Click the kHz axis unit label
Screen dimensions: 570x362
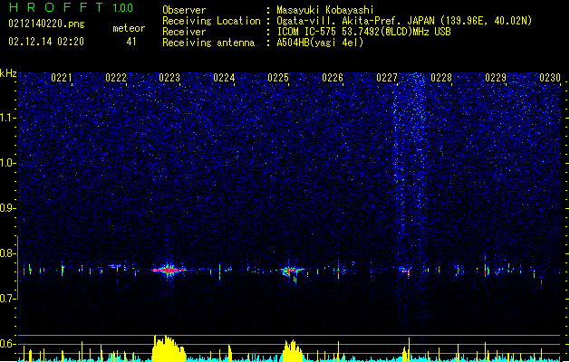click(8, 73)
